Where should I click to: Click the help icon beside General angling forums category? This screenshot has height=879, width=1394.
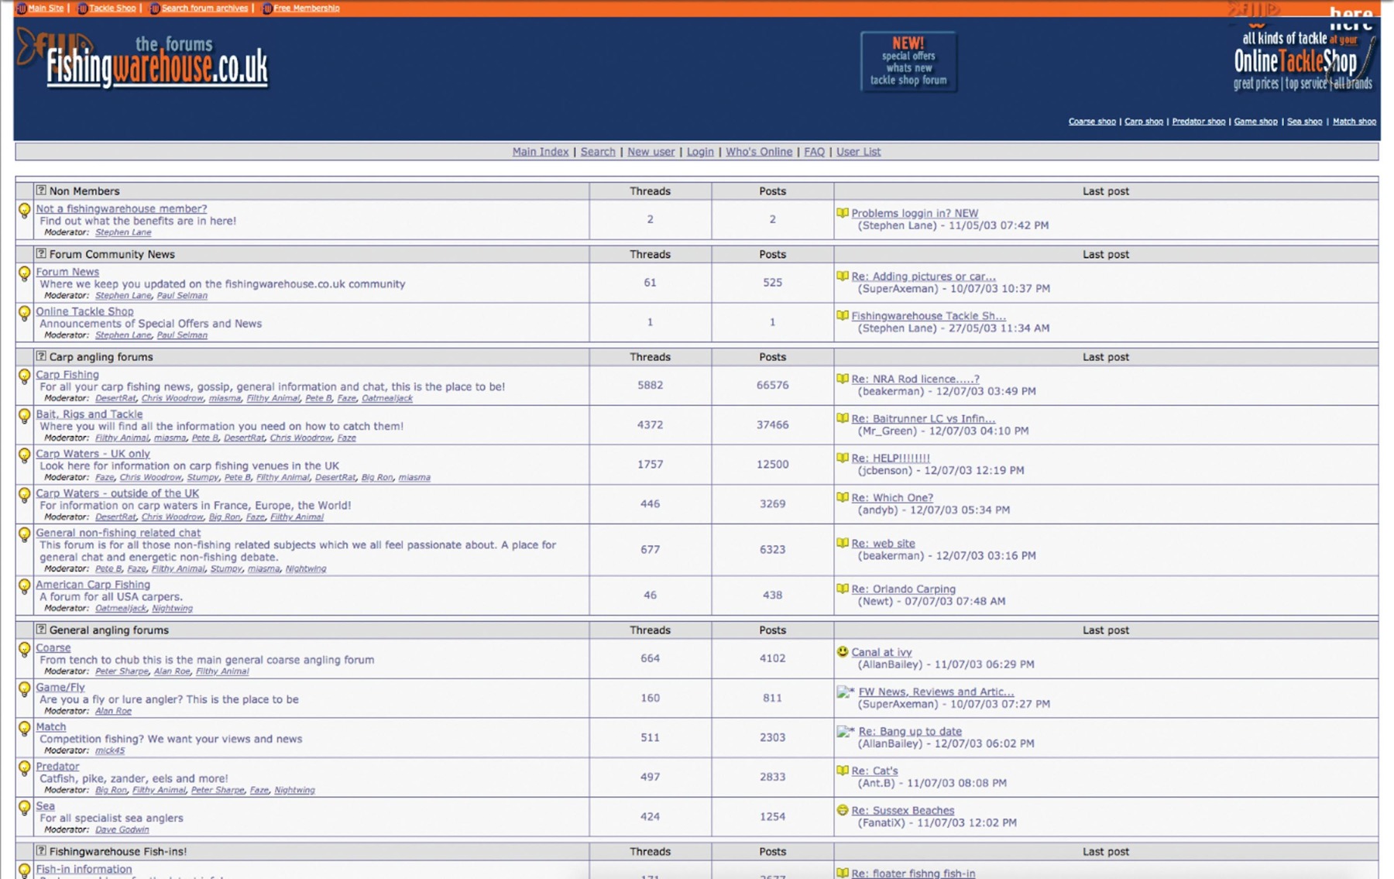(41, 630)
